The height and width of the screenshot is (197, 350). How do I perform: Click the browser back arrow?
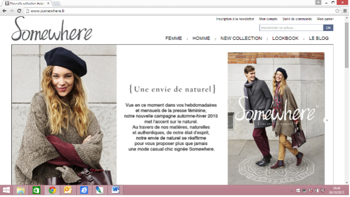click(x=4, y=10)
